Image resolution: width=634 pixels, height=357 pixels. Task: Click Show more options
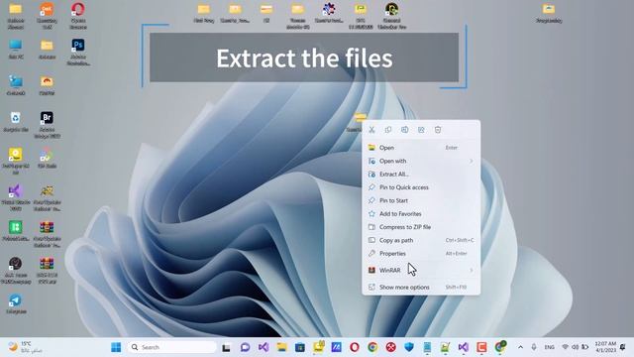421,288
